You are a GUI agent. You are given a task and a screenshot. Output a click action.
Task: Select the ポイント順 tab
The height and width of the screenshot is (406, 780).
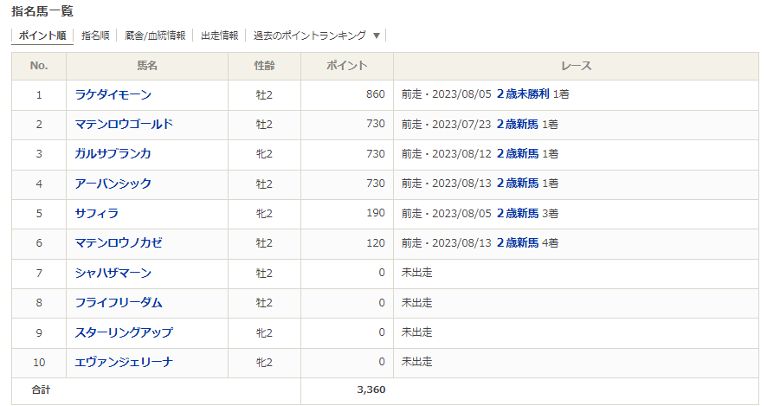pos(42,35)
